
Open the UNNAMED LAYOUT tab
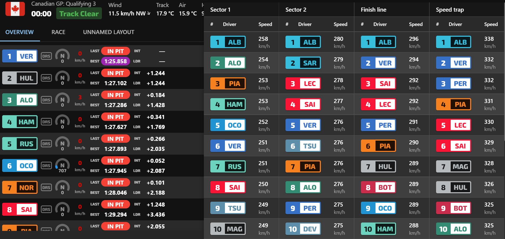click(109, 32)
